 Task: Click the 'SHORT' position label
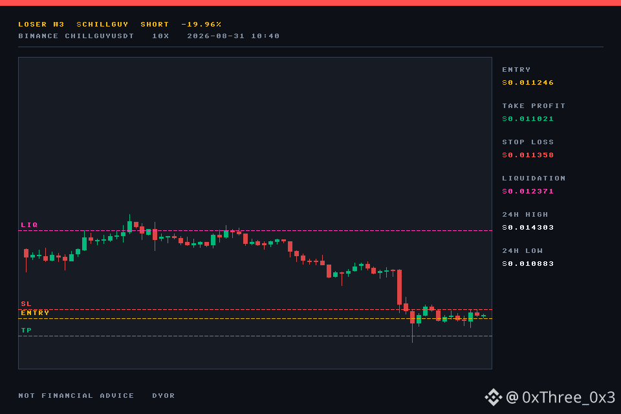coord(155,24)
